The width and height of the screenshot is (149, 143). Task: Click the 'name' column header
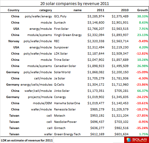point(78,10)
